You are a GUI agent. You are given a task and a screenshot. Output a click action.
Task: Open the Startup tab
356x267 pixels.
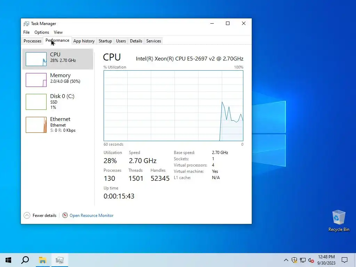(x=105, y=41)
